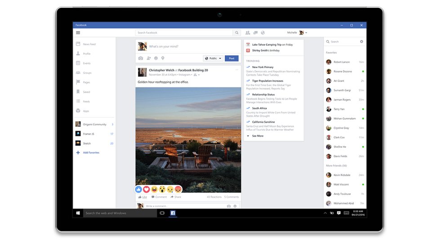Image resolution: width=446 pixels, height=243 pixels.
Task: Expand the Michelle account dropdown arrow
Action: [x=306, y=33]
